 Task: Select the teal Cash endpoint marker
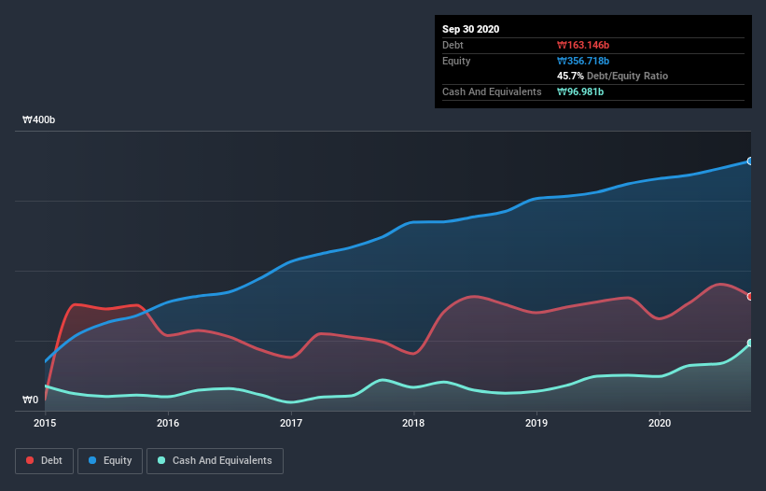tap(750, 343)
